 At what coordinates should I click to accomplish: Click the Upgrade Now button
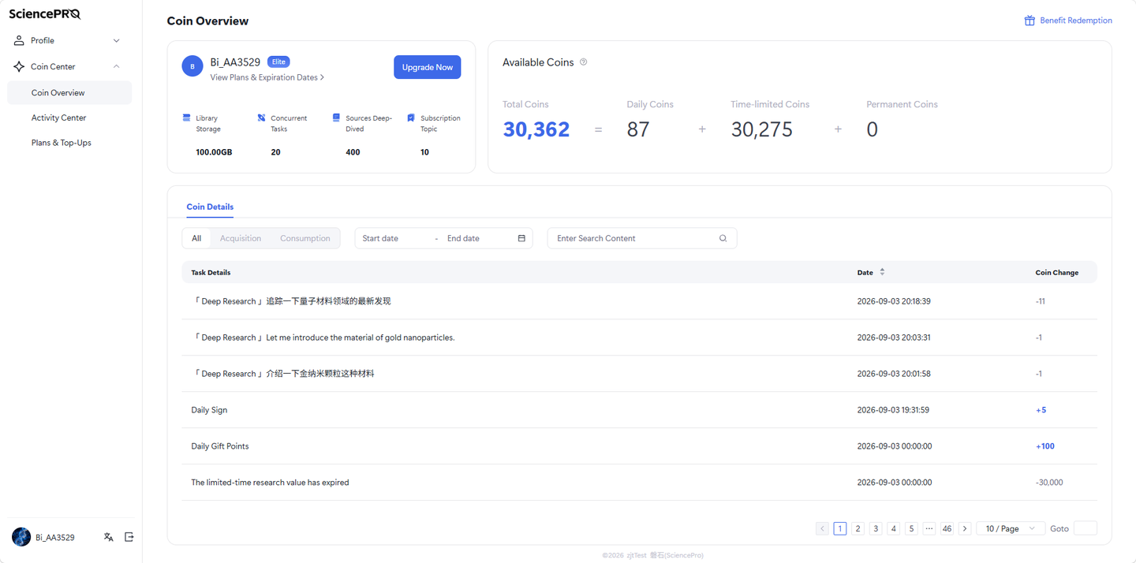point(428,67)
